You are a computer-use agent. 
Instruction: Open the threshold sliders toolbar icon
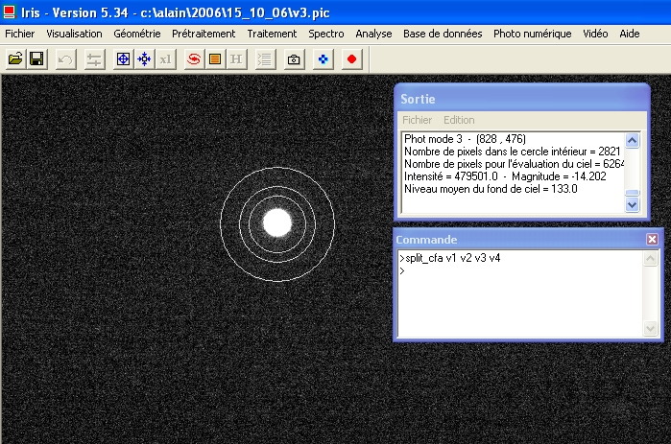click(94, 58)
